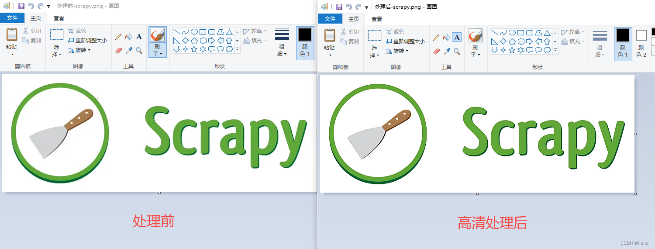655x249 pixels.
Task: Pick the Cloud callout shape in 处理后 window
Action: click(x=547, y=50)
